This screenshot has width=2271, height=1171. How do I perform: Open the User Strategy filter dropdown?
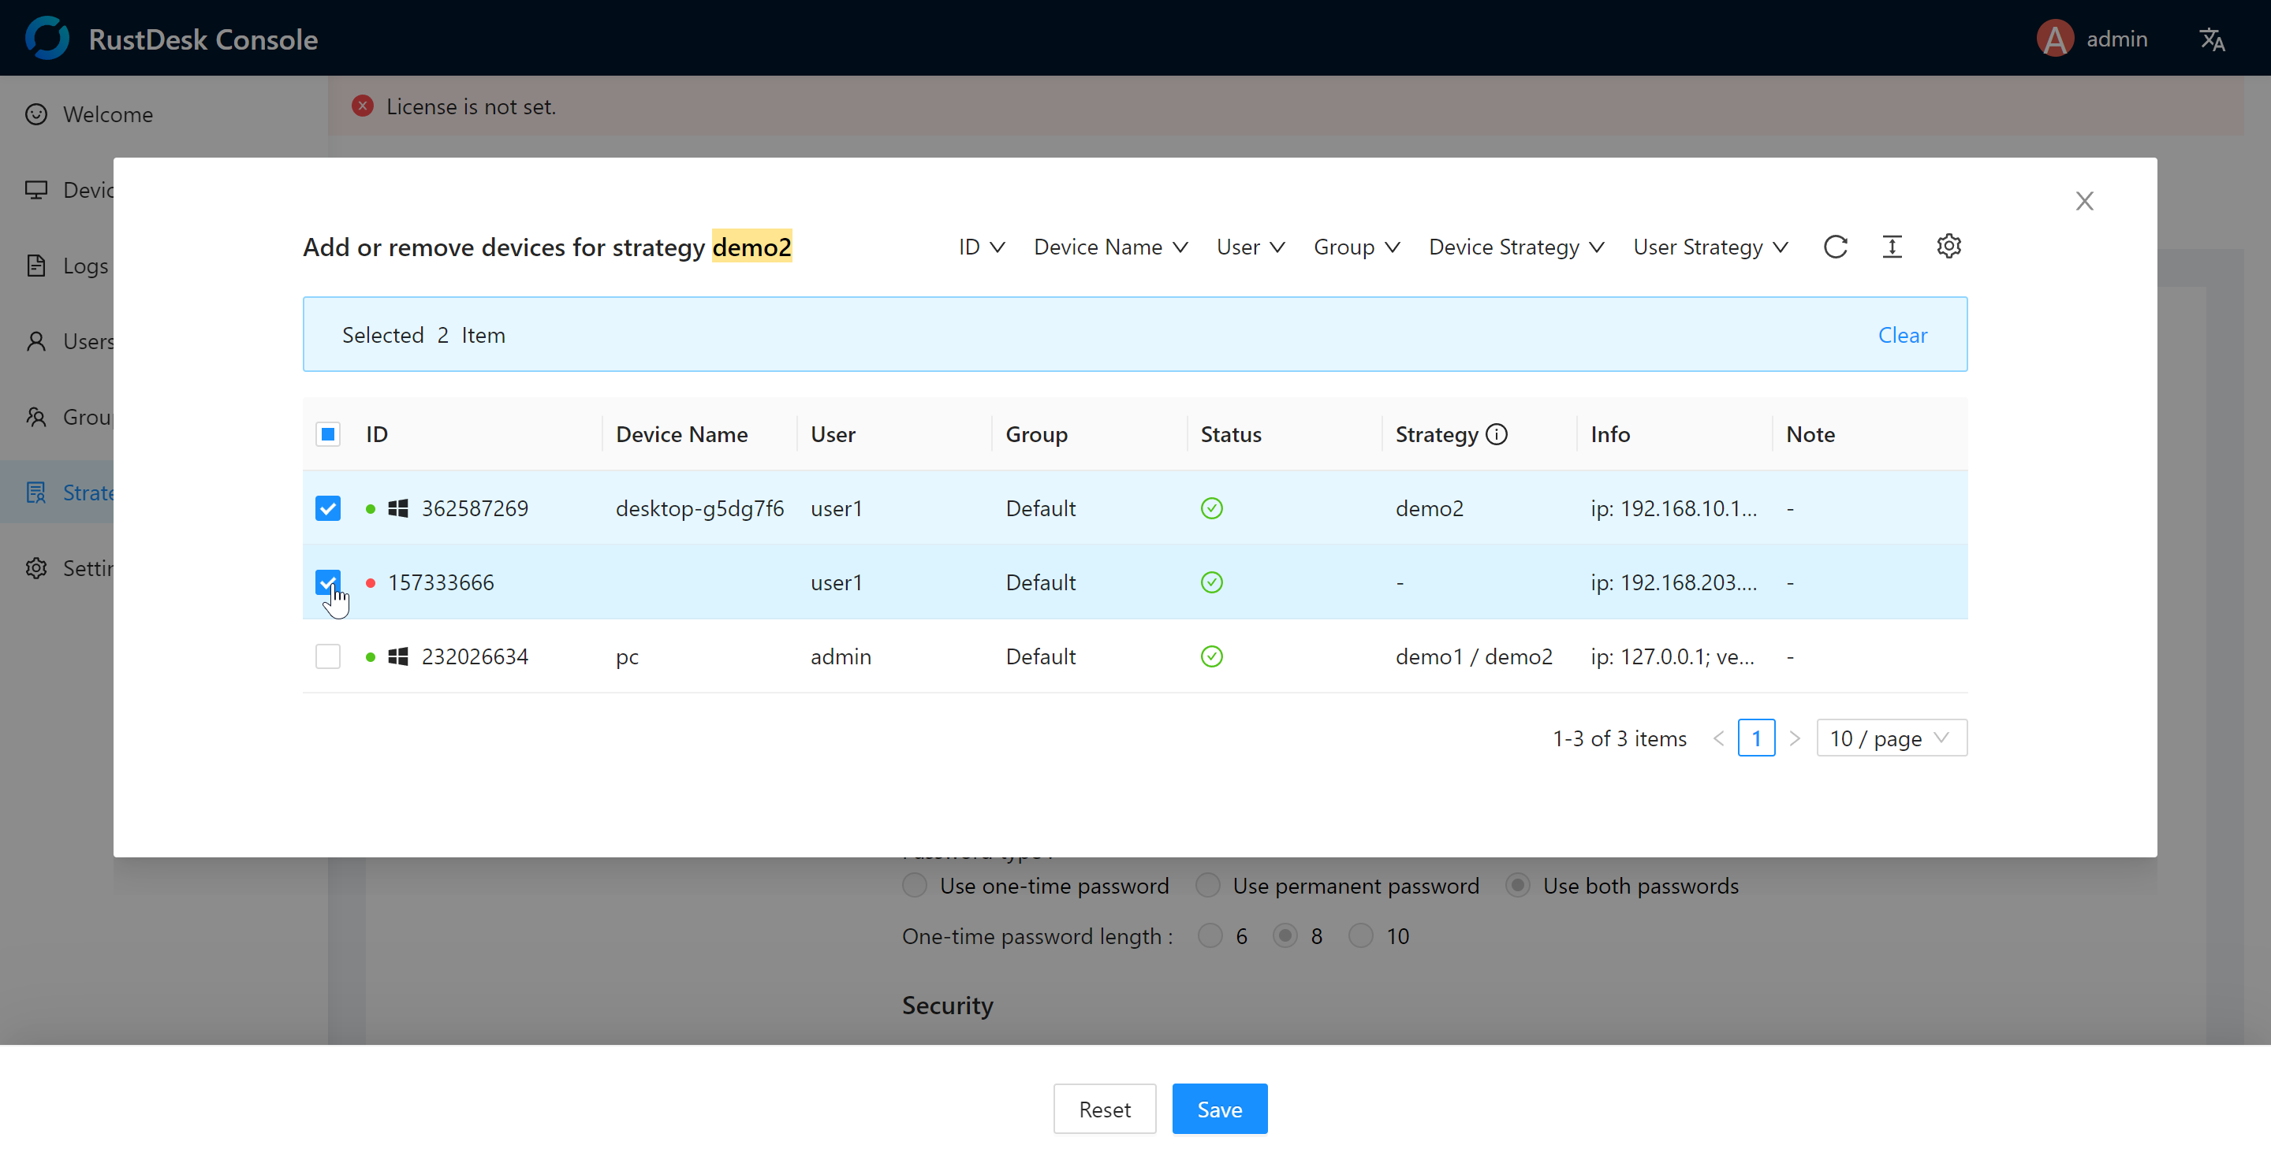coord(1710,247)
